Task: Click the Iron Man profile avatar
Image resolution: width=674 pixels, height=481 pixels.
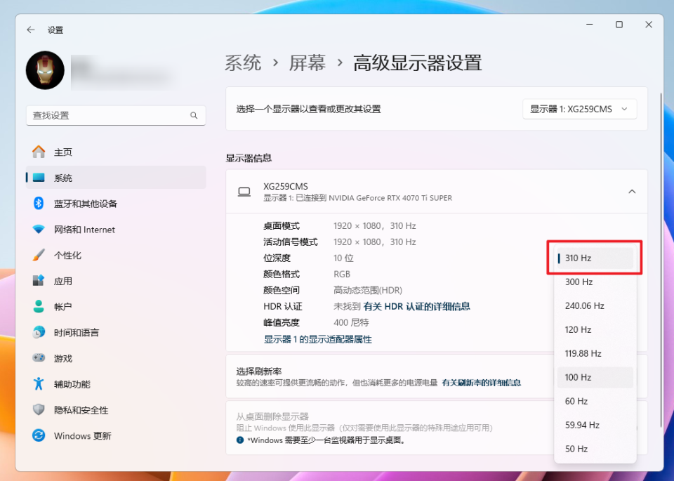Action: 45,70
